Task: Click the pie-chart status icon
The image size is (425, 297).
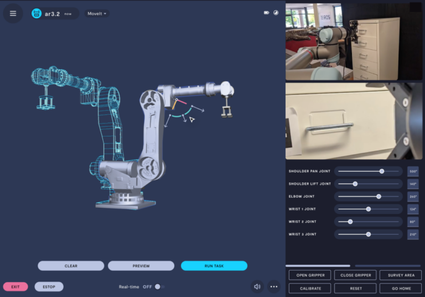Action: point(276,12)
